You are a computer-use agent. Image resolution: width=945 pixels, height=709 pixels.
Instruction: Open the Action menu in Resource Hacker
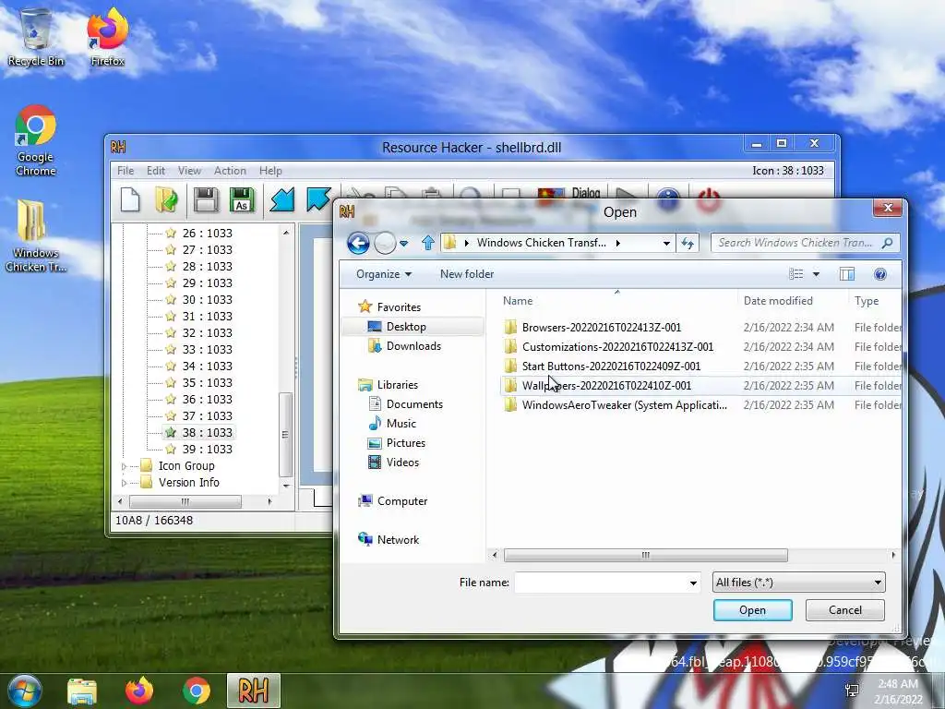point(230,171)
